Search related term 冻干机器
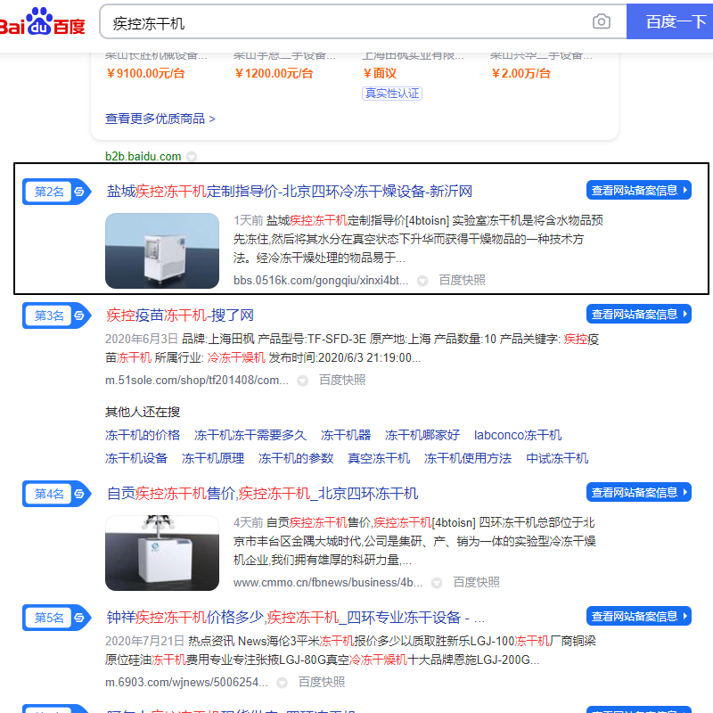713x713 pixels. [x=346, y=435]
